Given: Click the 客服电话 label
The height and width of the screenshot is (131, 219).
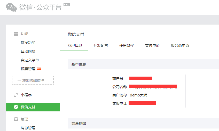Looking at the screenshot, I should (x=120, y=103).
